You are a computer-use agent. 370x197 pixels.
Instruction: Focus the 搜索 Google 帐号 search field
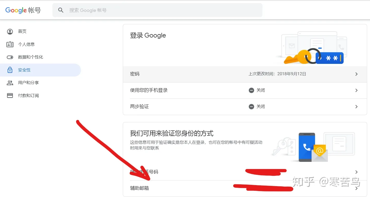coord(157,10)
